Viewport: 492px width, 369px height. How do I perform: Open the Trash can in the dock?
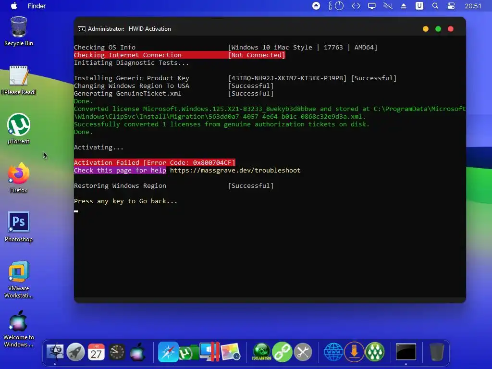(436, 352)
